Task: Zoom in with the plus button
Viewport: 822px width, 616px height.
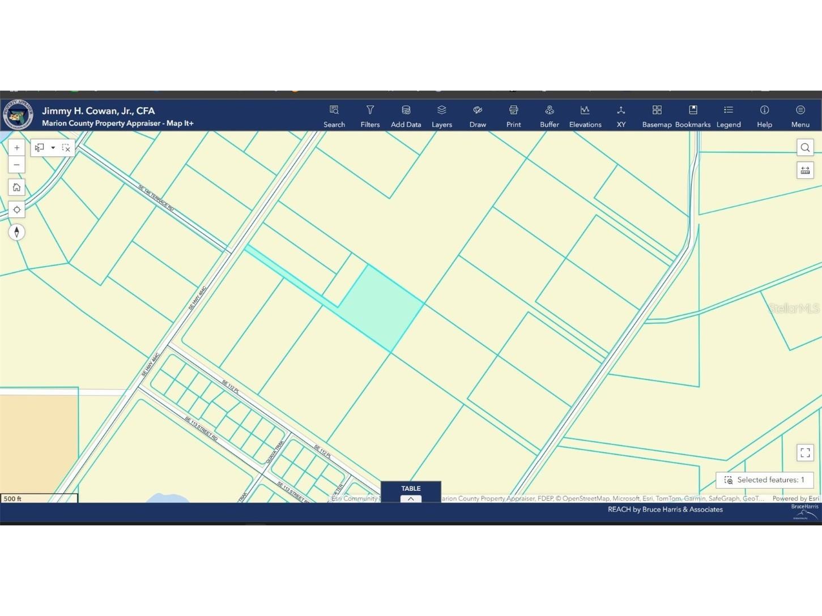Action: click(x=17, y=148)
